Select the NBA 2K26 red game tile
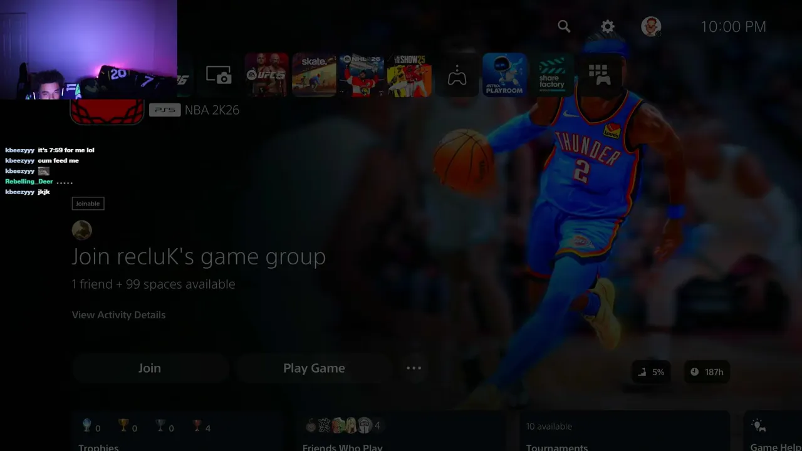 107,111
